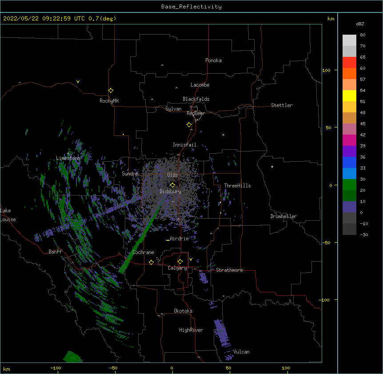The image size is (383, 374).
Task: Click the RockyMH label
Action: [x=109, y=101]
